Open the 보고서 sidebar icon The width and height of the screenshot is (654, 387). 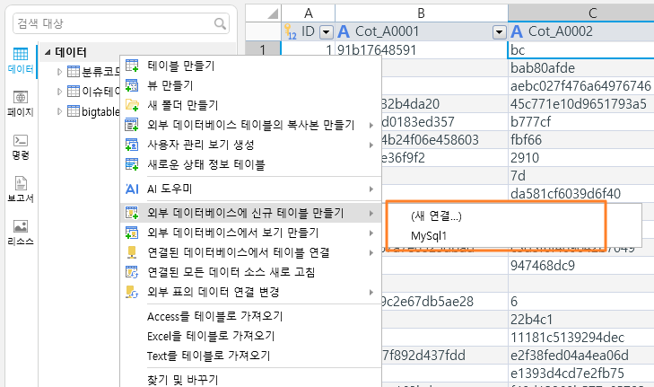tap(21, 190)
